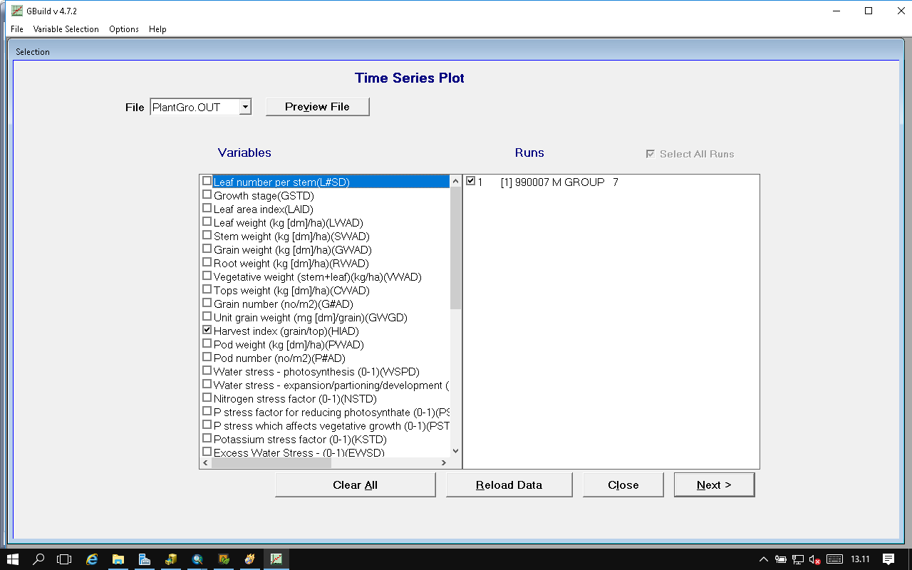Uncheck Harvest index (HIAD) variable
Viewport: 912px width, 570px height.
click(x=207, y=331)
